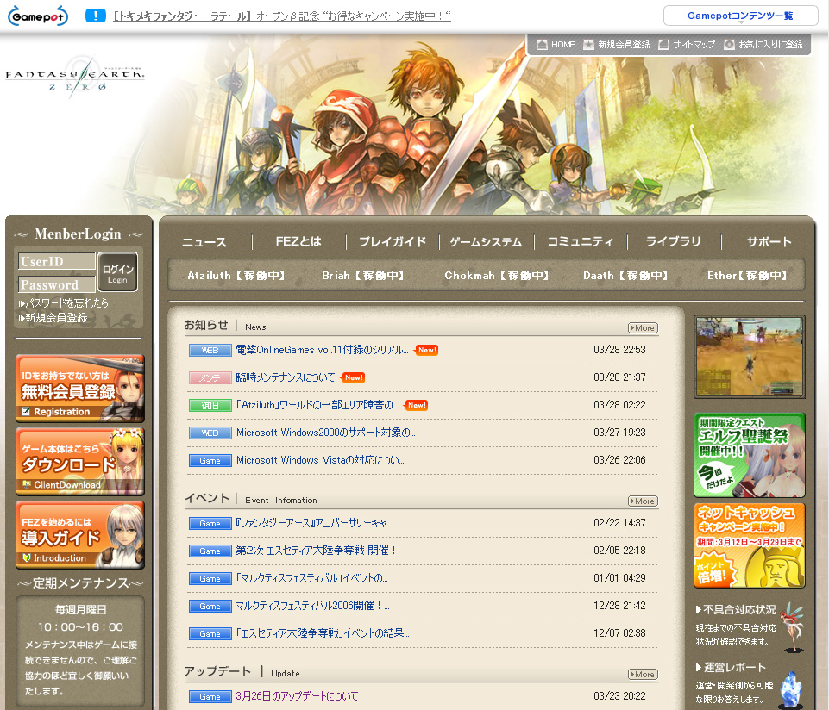Screen dimensions: 829x710
Task: Click the HOME icon in top bar
Action: point(541,45)
